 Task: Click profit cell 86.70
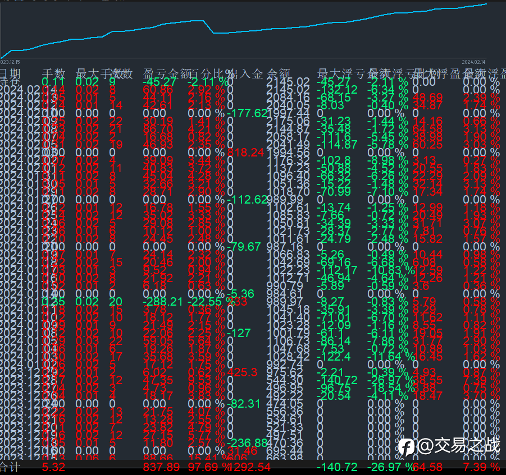pyautogui.click(x=158, y=129)
